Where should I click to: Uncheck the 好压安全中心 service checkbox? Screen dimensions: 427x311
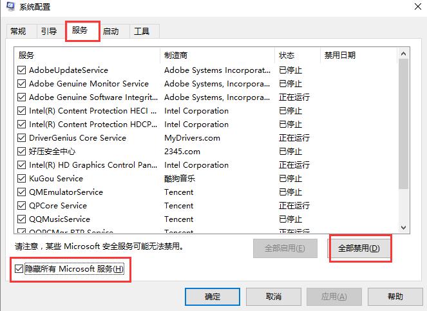(x=22, y=152)
